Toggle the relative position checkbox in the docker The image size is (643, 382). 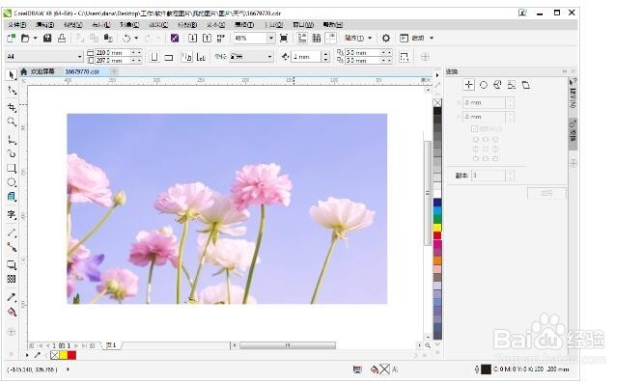point(474,128)
